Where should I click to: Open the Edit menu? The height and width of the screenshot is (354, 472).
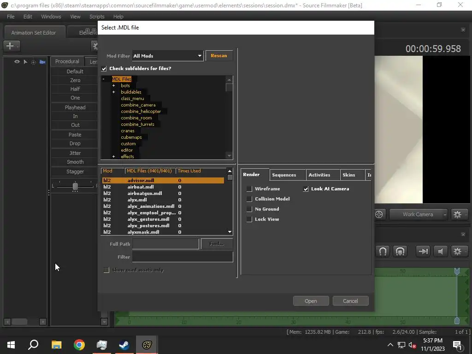[28, 17]
